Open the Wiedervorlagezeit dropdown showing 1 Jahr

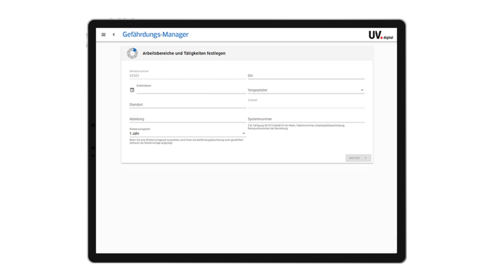pyautogui.click(x=188, y=132)
